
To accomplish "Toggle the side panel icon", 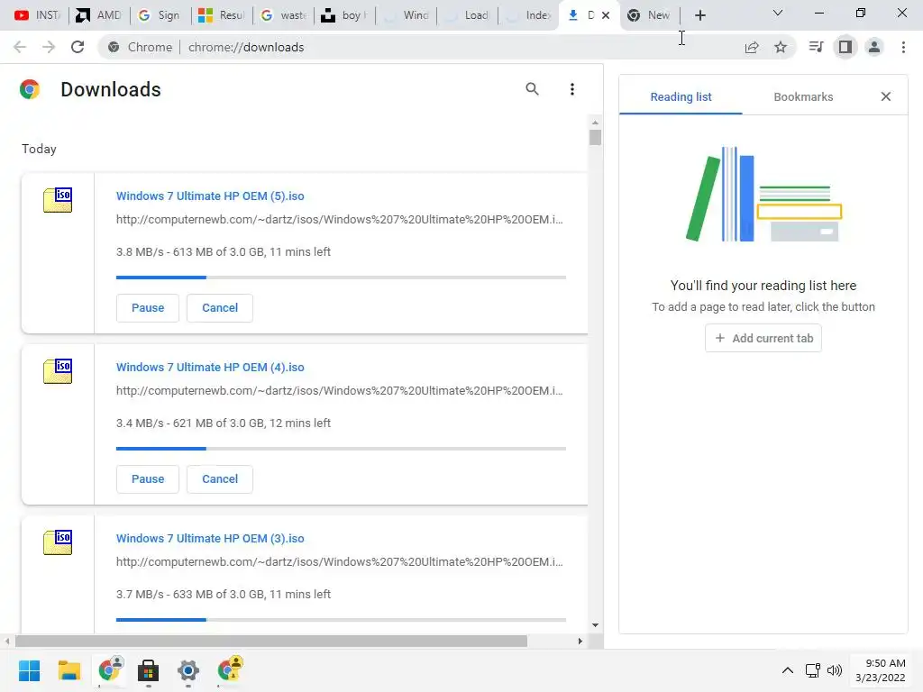I will (845, 47).
